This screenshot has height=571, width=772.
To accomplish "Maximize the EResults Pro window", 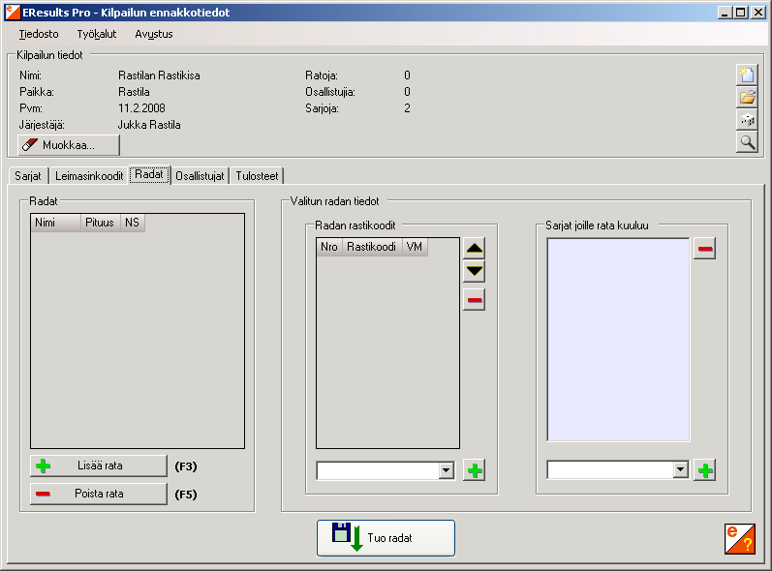I will coord(740,13).
